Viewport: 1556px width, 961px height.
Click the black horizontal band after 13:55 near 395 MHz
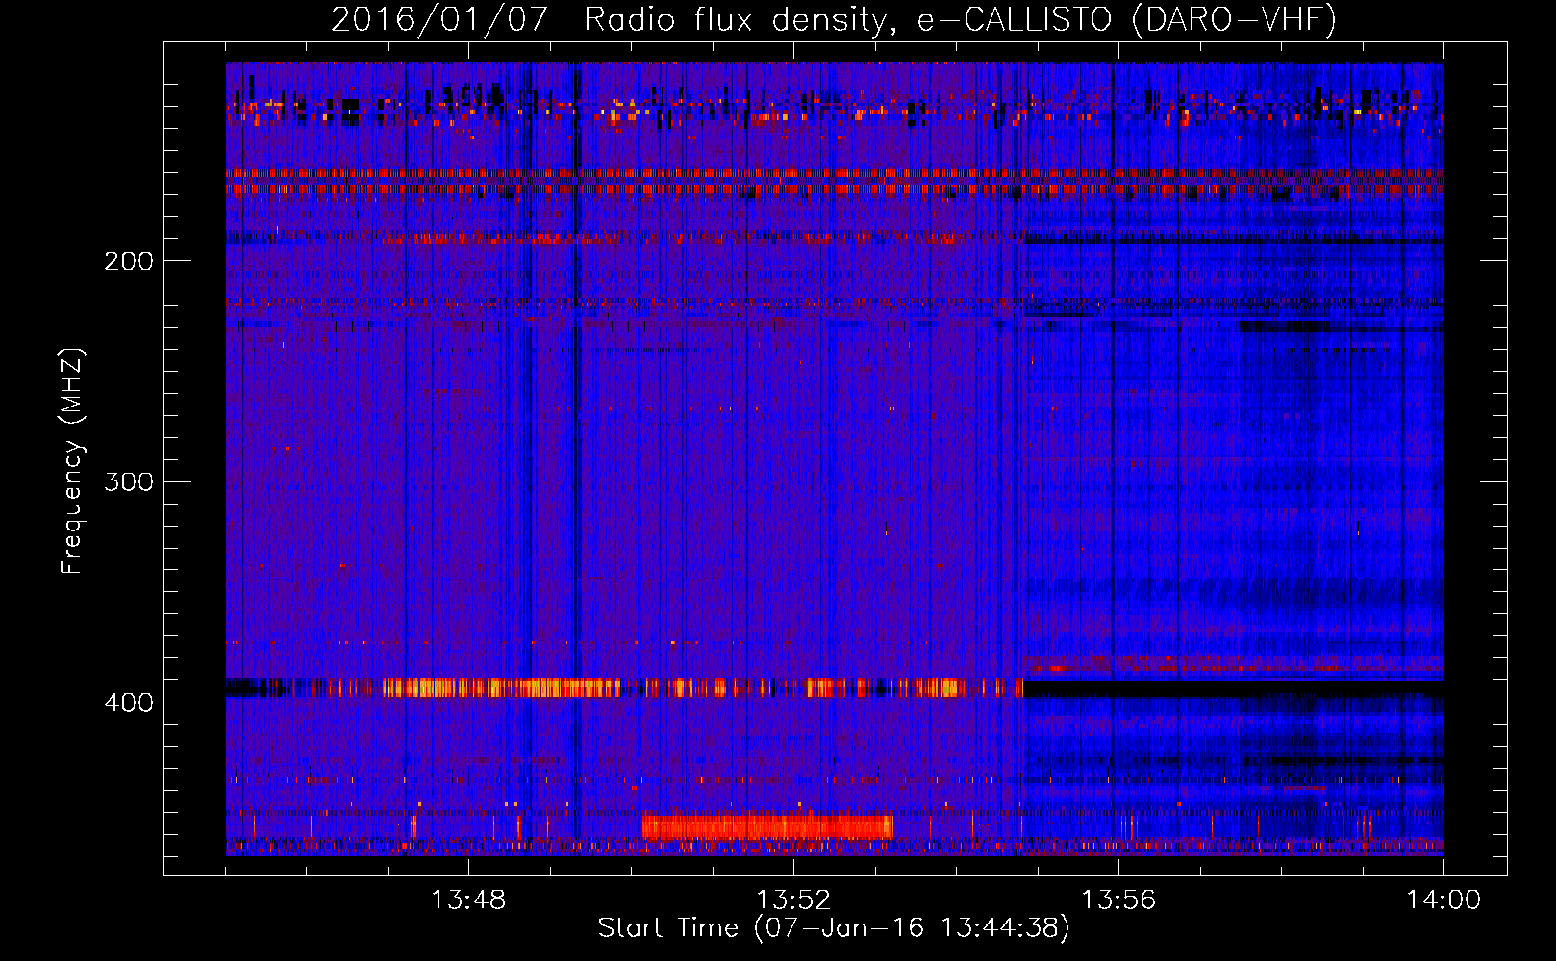(1234, 689)
